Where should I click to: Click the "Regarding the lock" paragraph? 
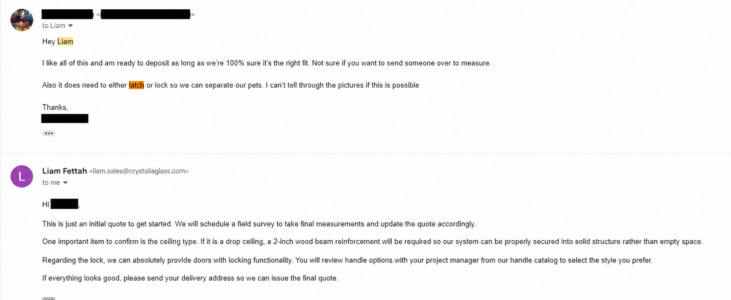coord(347,260)
